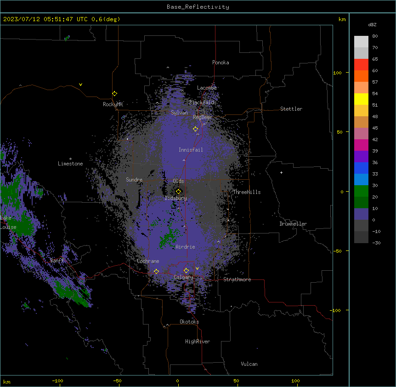Viewport: 396px width, 387px height.
Task: Click the Limestone label
Action: 70,164
